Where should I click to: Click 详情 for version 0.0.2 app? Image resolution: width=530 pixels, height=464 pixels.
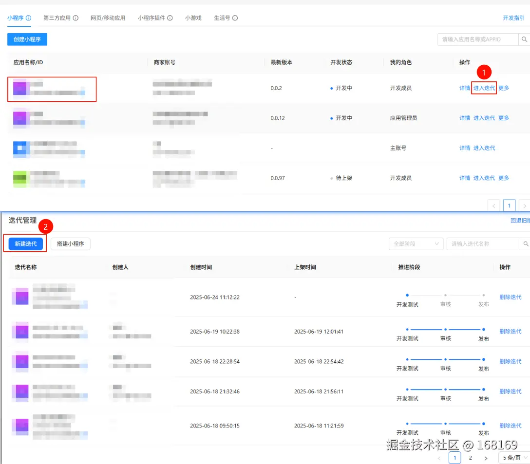(465, 88)
